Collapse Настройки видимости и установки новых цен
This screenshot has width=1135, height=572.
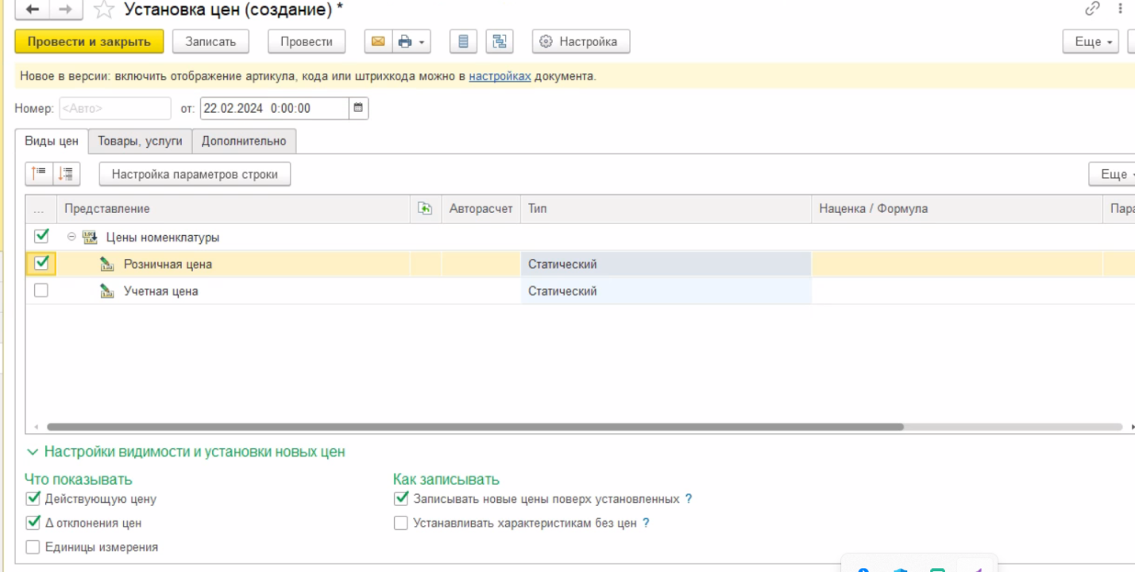(x=33, y=451)
